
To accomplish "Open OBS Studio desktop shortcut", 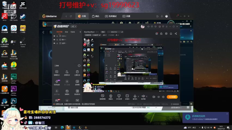I will [x=14, y=17].
